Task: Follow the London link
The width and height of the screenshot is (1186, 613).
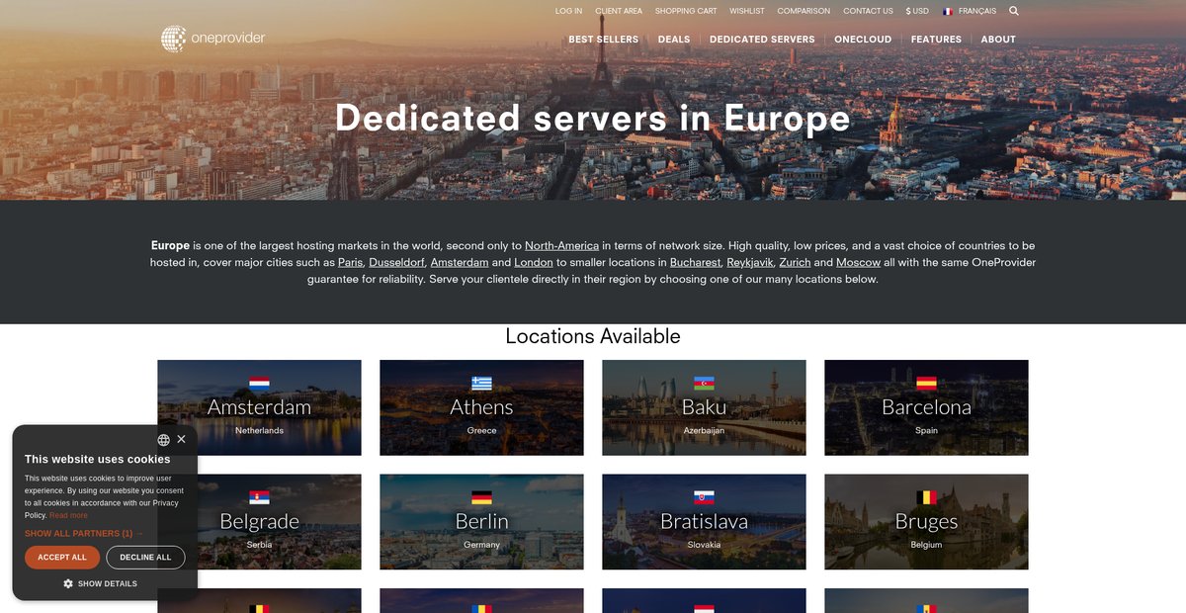Action: [x=534, y=262]
